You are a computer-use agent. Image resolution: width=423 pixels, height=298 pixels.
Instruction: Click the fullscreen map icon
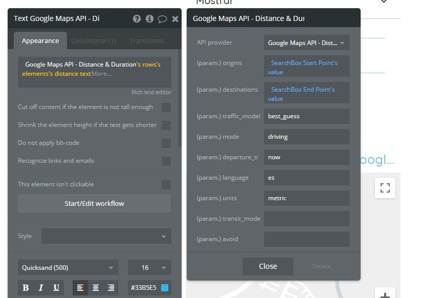pyautogui.click(x=385, y=188)
